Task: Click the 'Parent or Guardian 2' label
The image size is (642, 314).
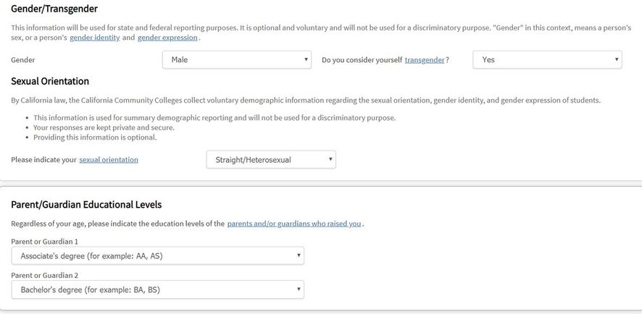Action: pyautogui.click(x=45, y=276)
